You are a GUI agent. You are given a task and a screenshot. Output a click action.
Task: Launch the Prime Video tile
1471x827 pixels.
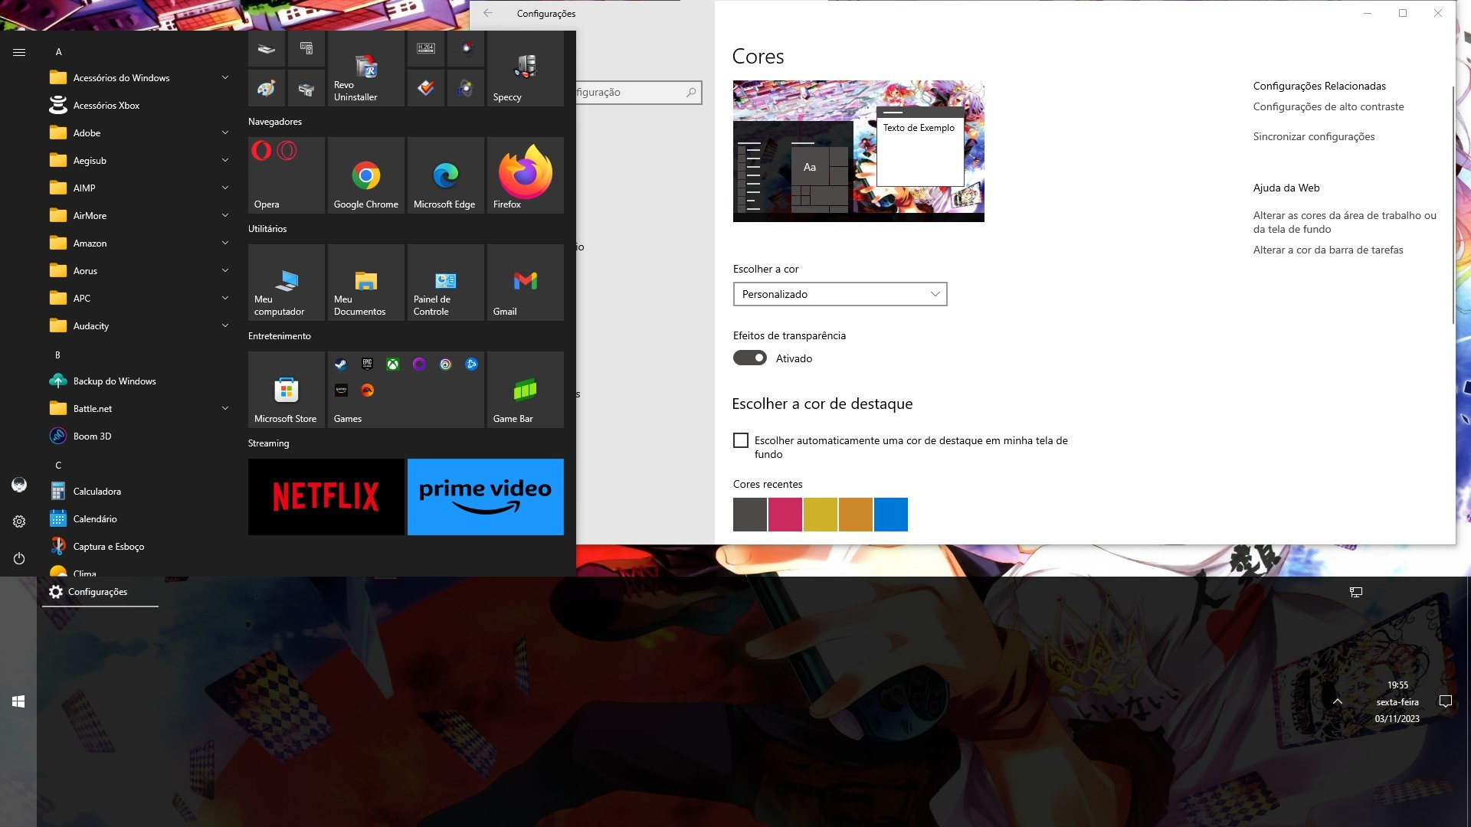tap(485, 497)
